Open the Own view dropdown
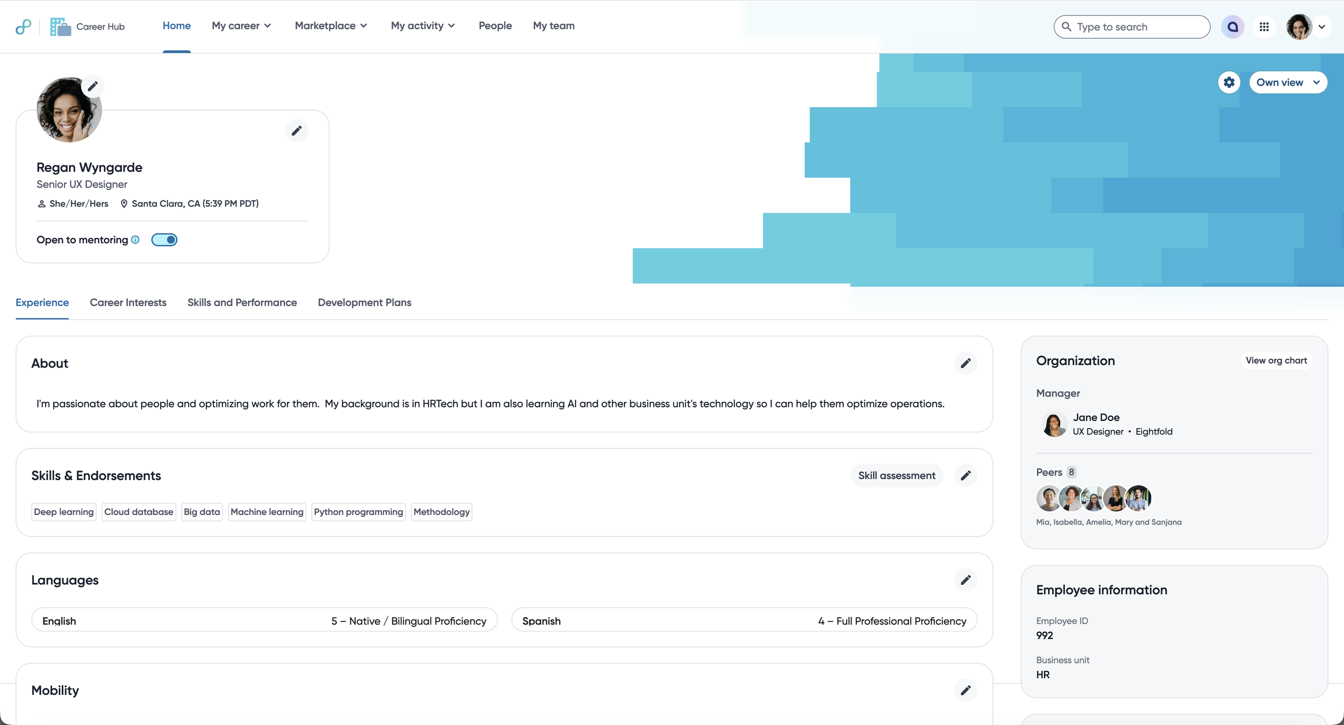The height and width of the screenshot is (725, 1344). click(1288, 82)
